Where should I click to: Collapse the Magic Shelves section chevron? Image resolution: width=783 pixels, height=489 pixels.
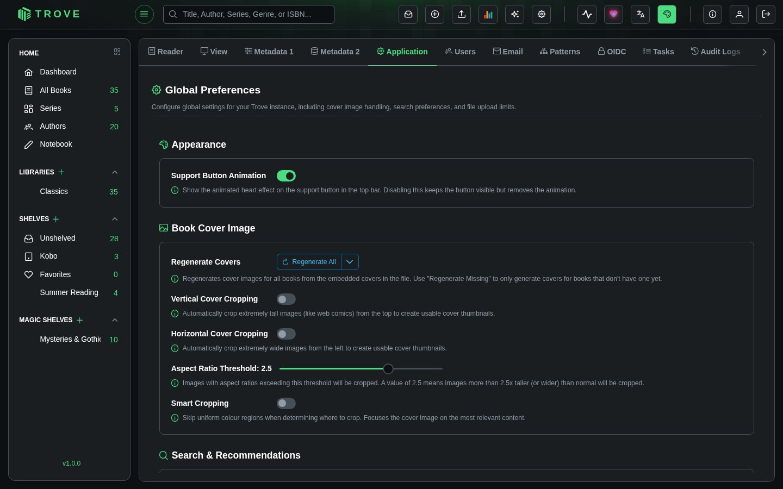[x=115, y=320]
